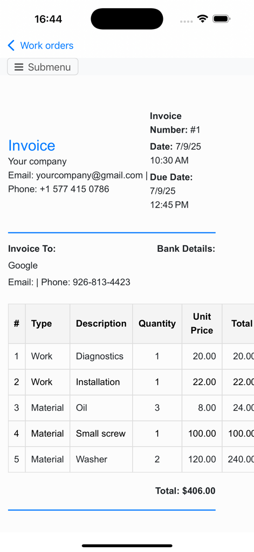
Task: Tap the 10:30 AM invoice time
Action: [x=169, y=161]
